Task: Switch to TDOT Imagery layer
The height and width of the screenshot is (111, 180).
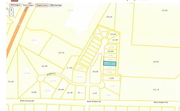Action: click(15, 5)
